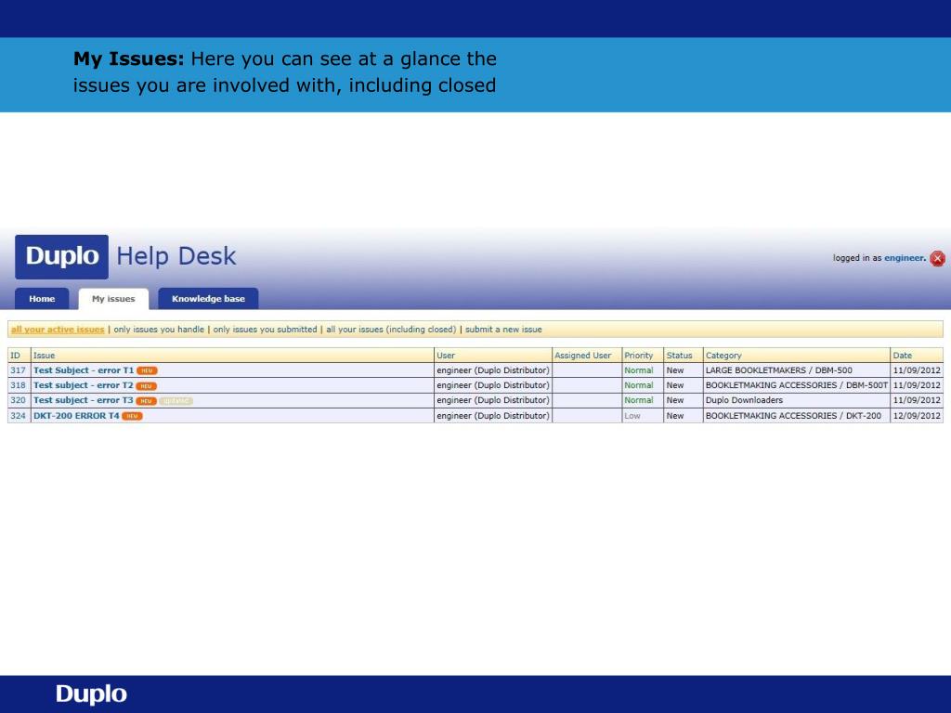
Task: Open issue DKT-200 ERROR T4
Action: 76,415
